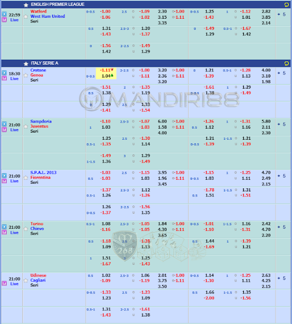The image size is (292, 324).
Task: Favorite the S.P.A.L. vs Fiorentina match
Action: tap(26, 178)
